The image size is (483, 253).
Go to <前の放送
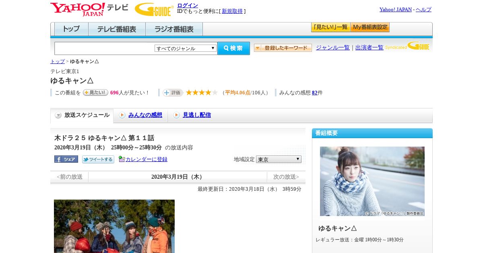(69, 177)
